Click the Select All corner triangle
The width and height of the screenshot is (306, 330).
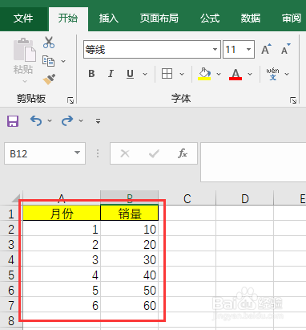point(15,198)
